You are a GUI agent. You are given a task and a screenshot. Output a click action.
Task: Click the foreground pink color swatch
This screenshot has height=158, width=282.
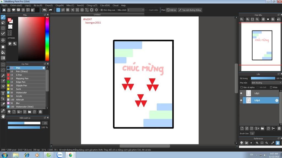tap(9, 20)
